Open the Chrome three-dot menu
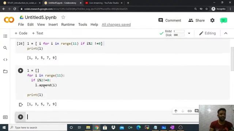Screen dimensions: 234x131 point(230,9)
